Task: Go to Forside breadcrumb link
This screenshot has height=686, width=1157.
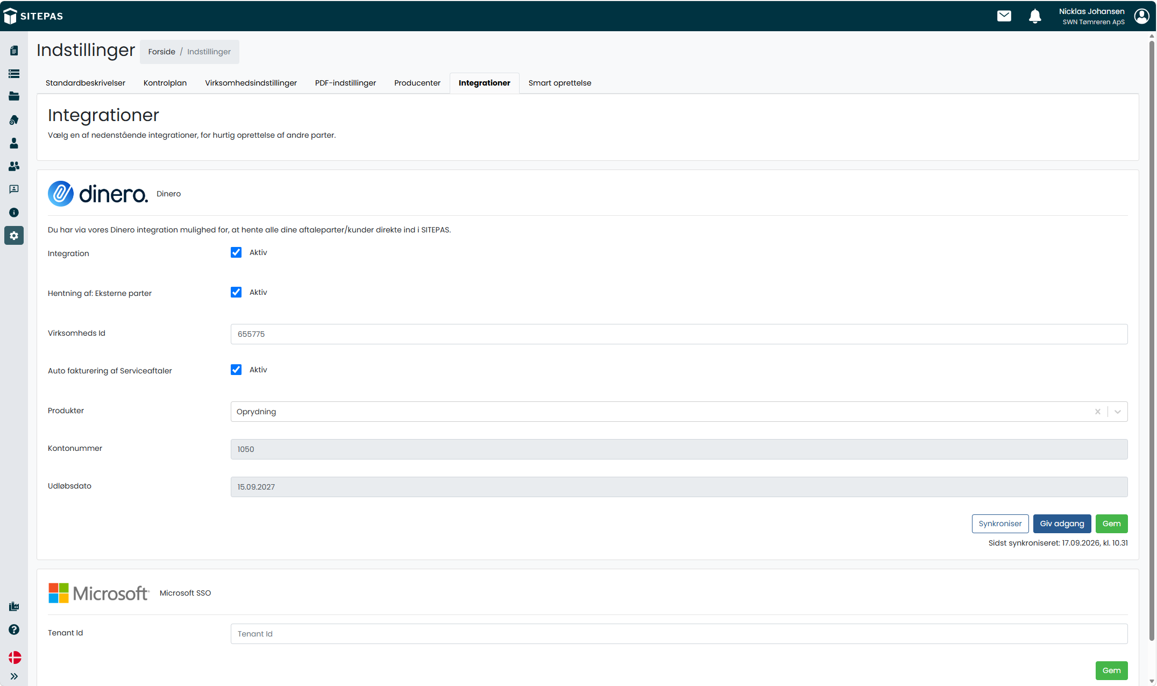Action: 162,52
